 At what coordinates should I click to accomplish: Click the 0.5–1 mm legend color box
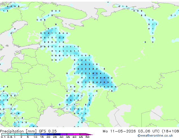(x=11, y=134)
